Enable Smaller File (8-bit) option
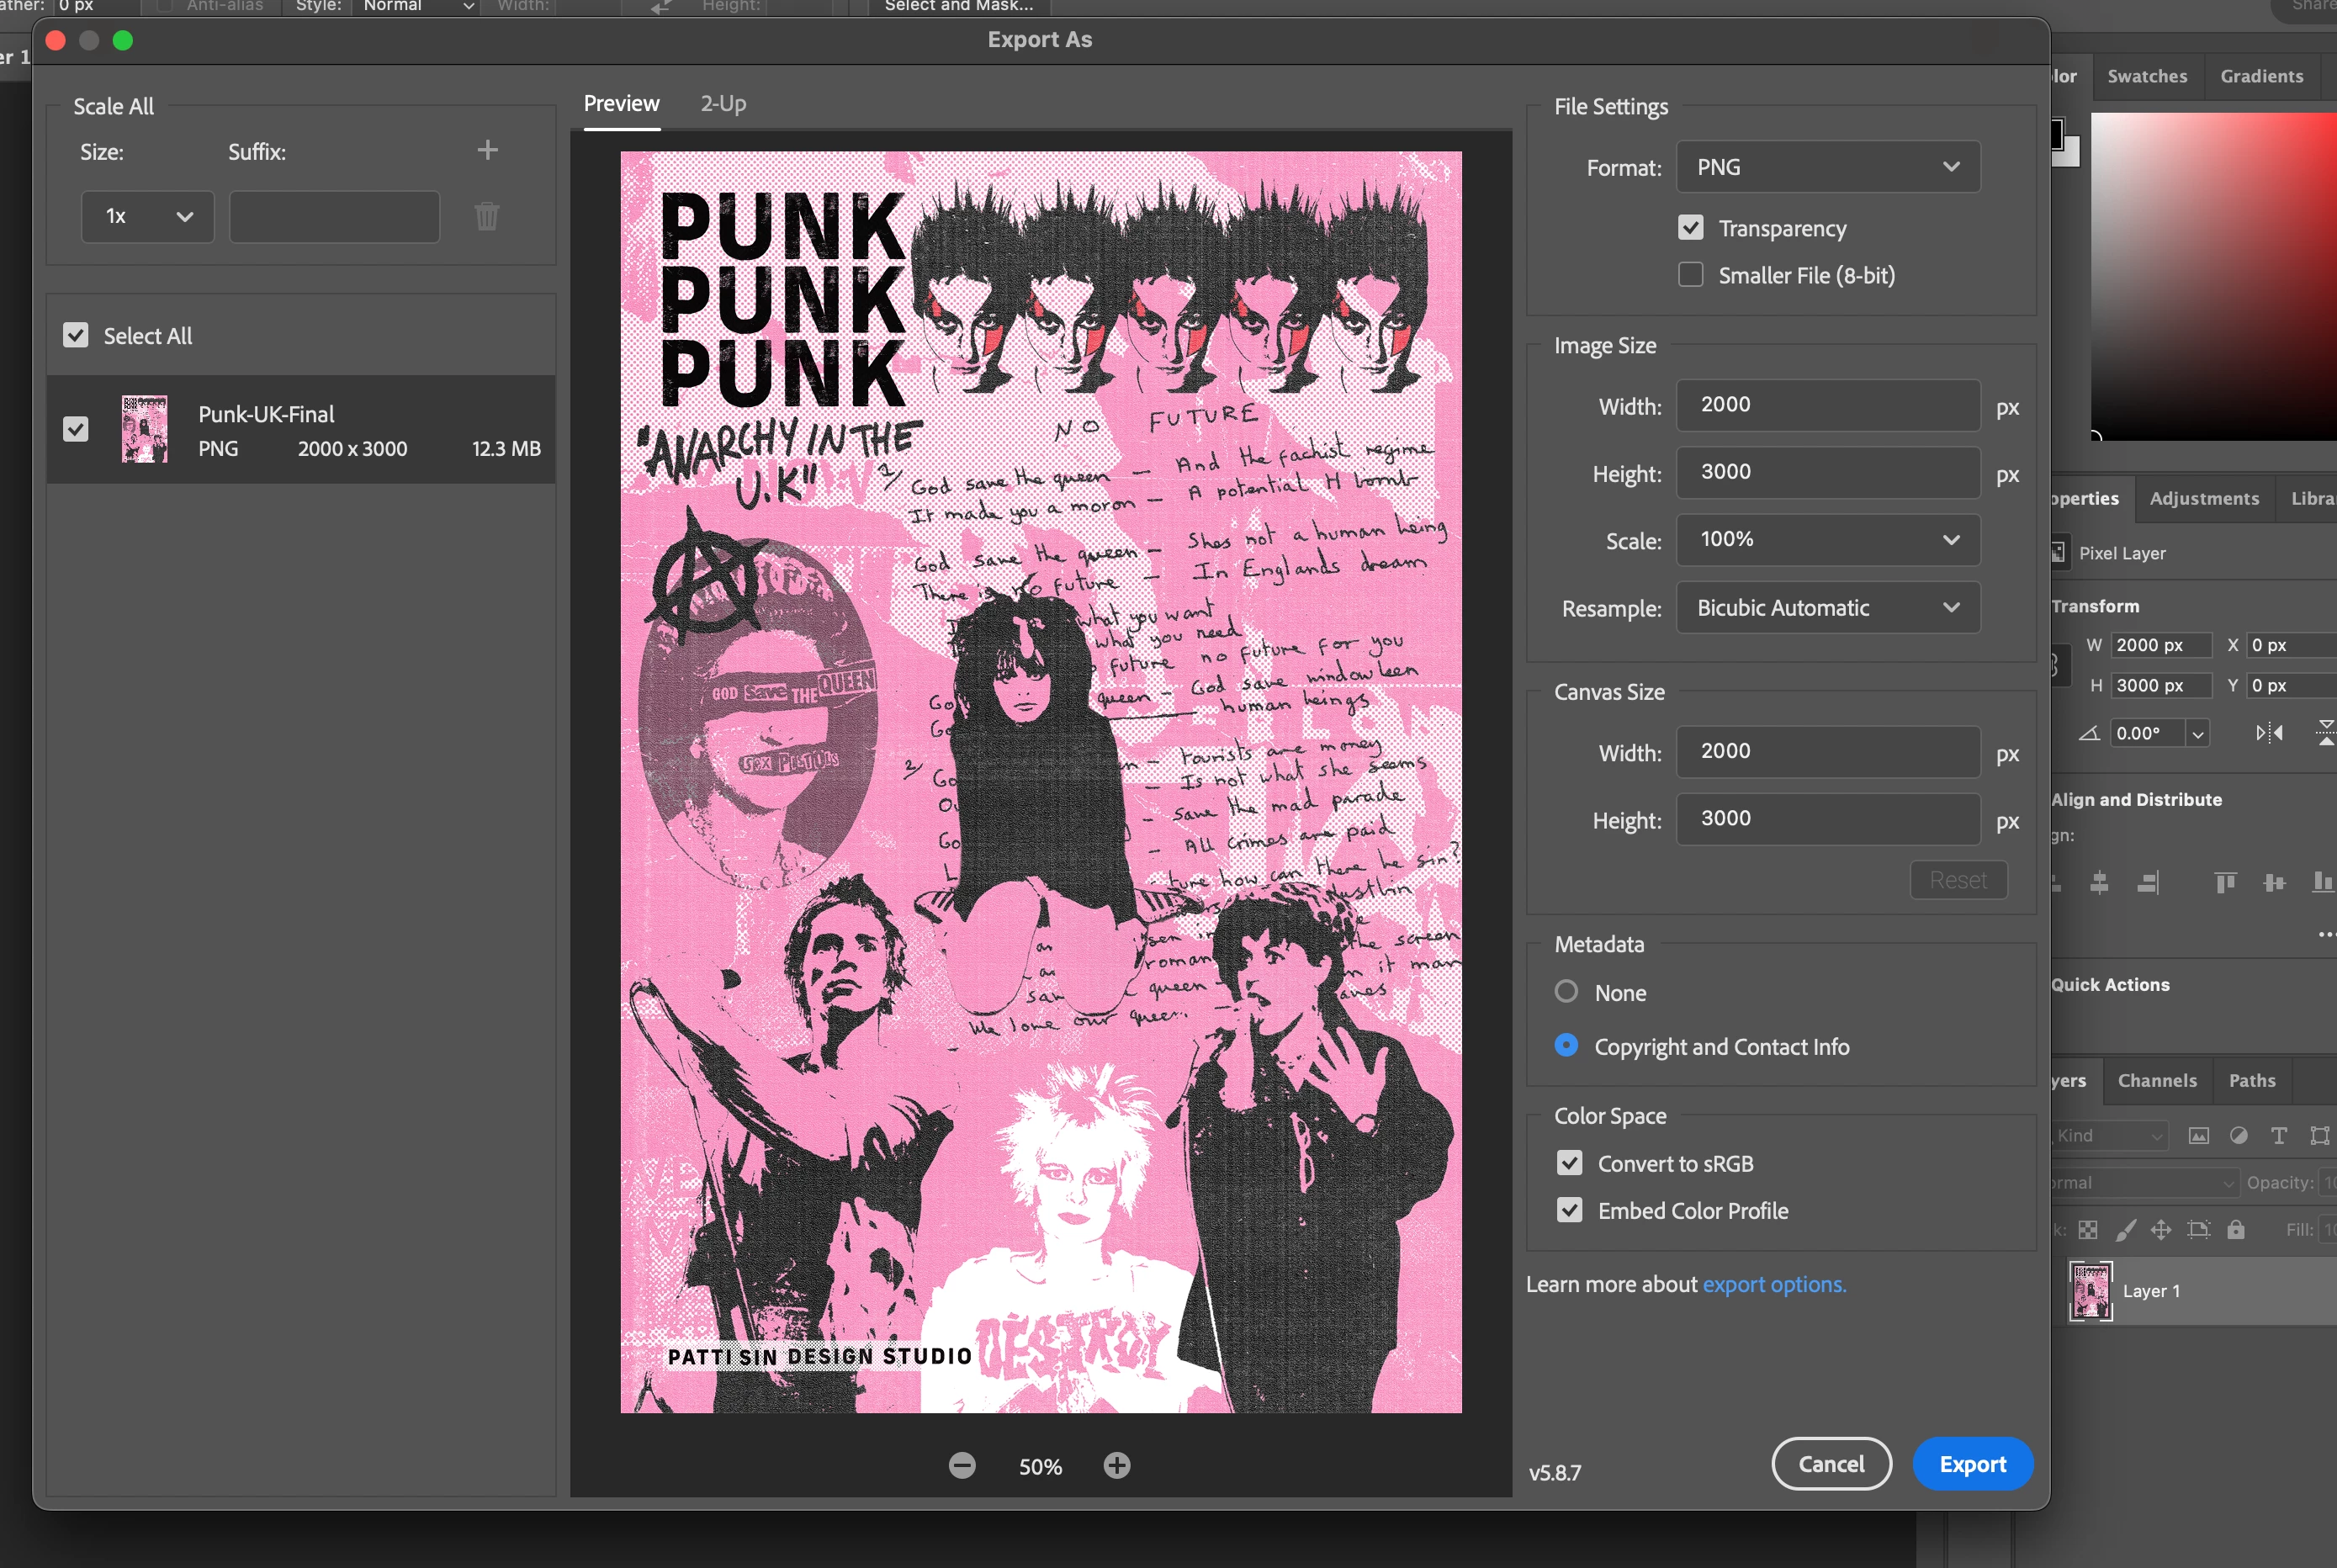The image size is (2337, 1568). click(x=1691, y=275)
